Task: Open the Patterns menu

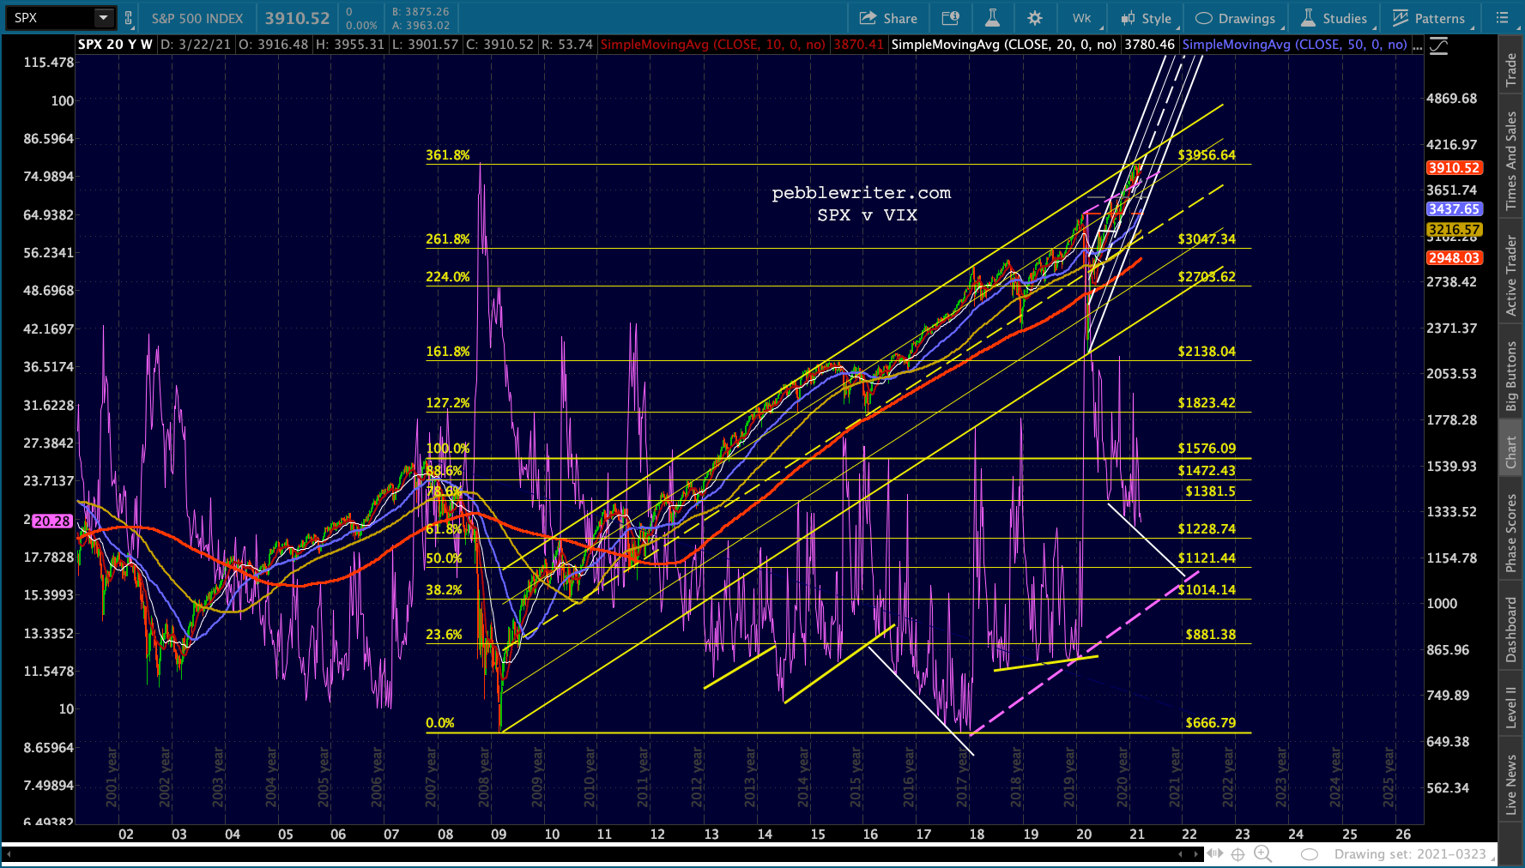Action: pyautogui.click(x=1429, y=18)
